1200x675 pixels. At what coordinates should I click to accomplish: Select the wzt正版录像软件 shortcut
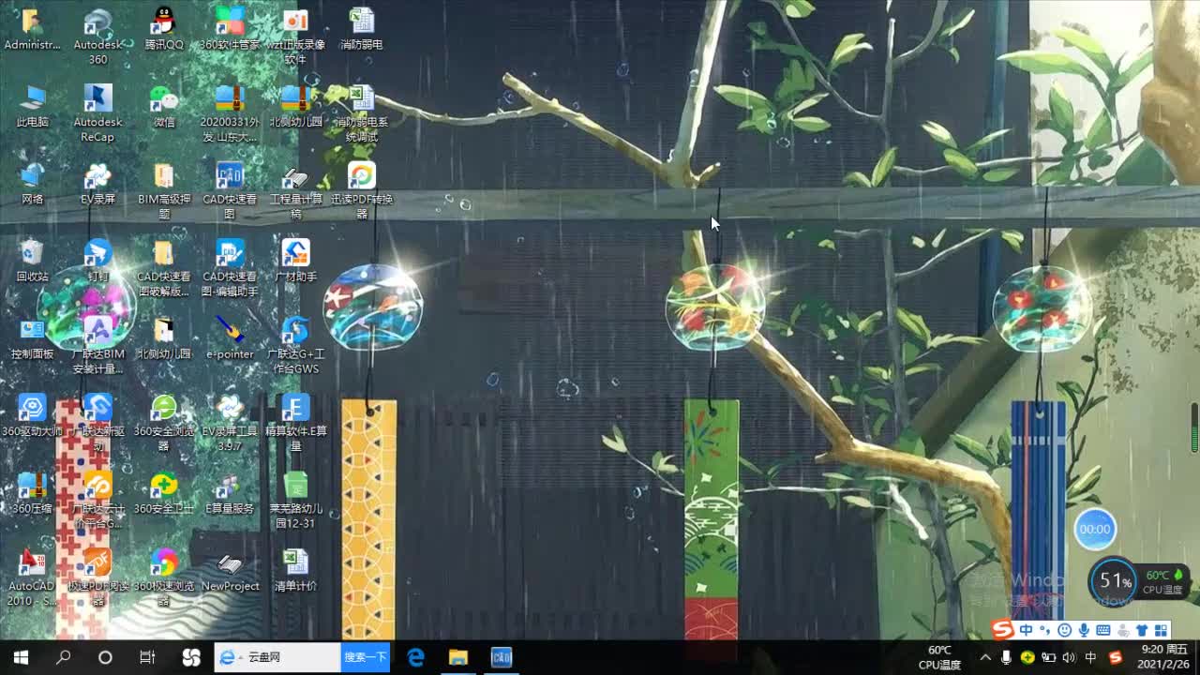pos(295,37)
